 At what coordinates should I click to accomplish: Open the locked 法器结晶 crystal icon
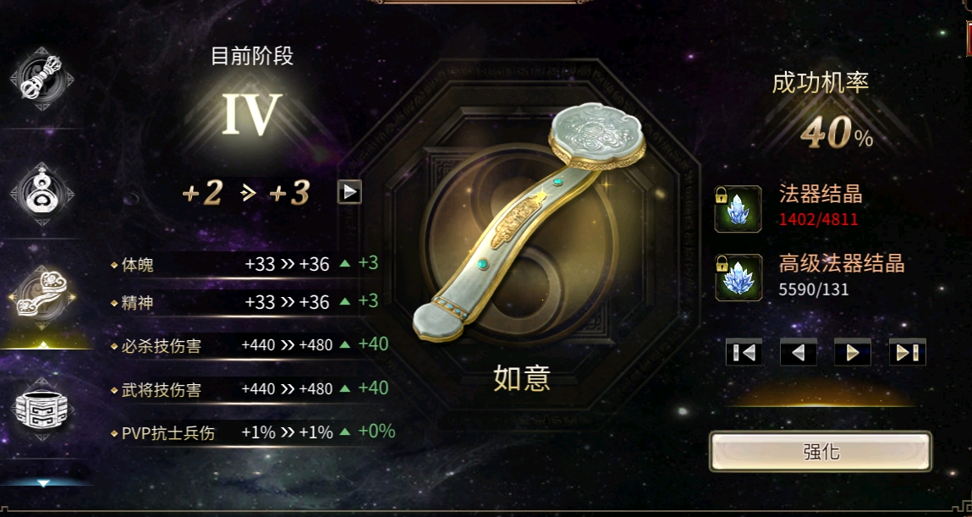(738, 210)
